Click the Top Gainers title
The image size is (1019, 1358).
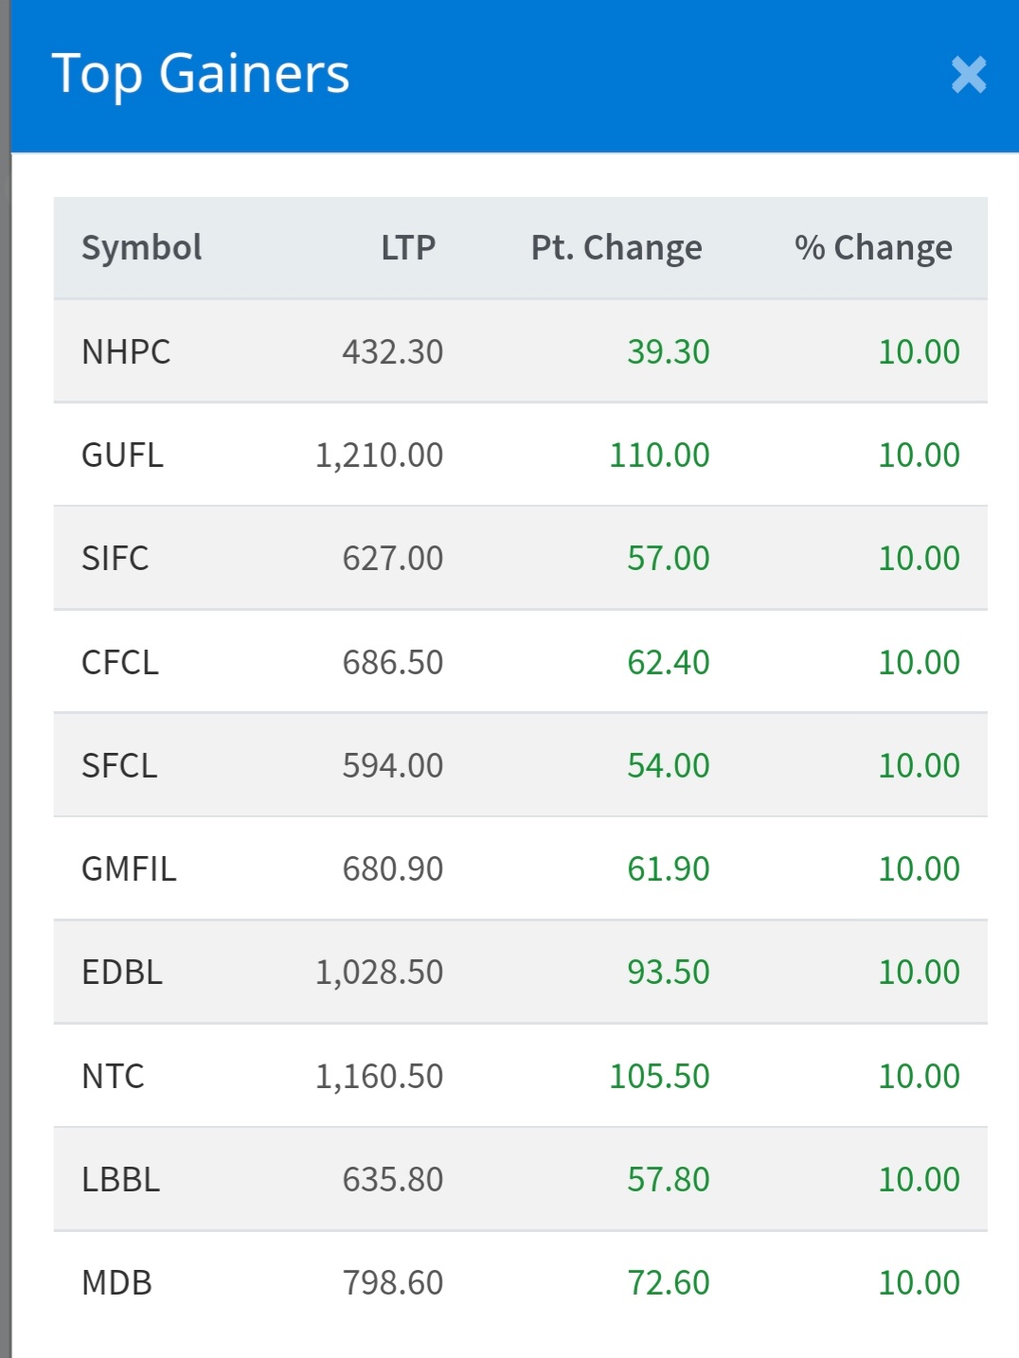pyautogui.click(x=201, y=75)
